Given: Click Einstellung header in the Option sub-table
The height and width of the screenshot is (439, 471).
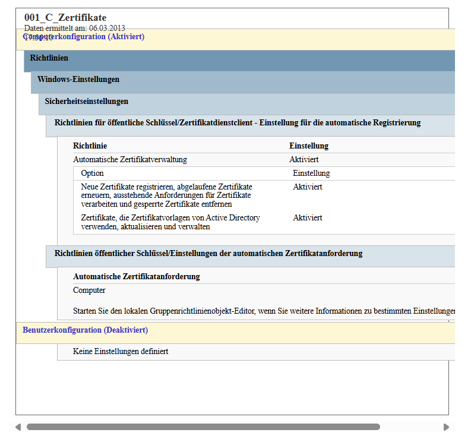Looking at the screenshot, I should tap(311, 173).
